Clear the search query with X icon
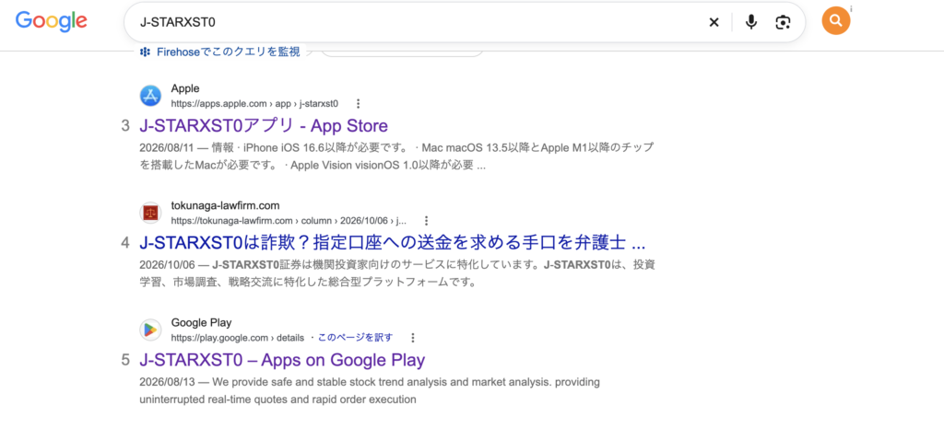The image size is (944, 428). click(x=714, y=22)
